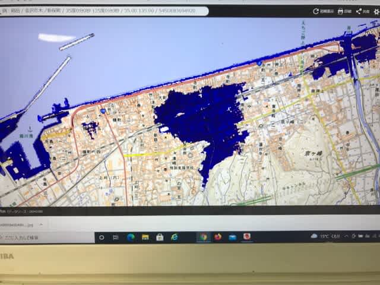Launch Internet Explorer from the taskbar
380x285 pixels.
coord(175,237)
